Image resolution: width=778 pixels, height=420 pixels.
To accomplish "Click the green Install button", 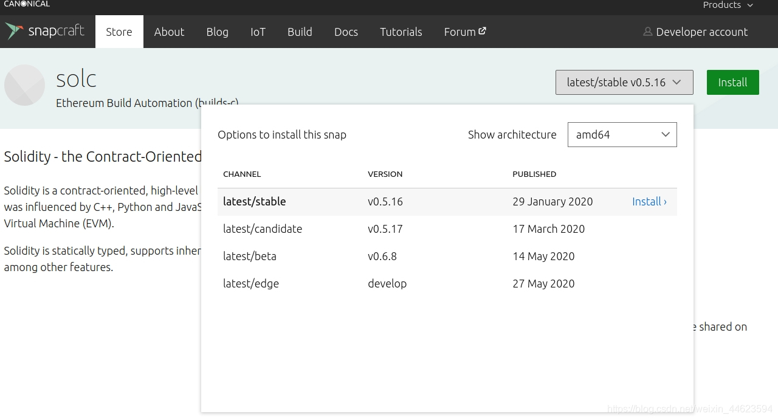I will click(733, 82).
